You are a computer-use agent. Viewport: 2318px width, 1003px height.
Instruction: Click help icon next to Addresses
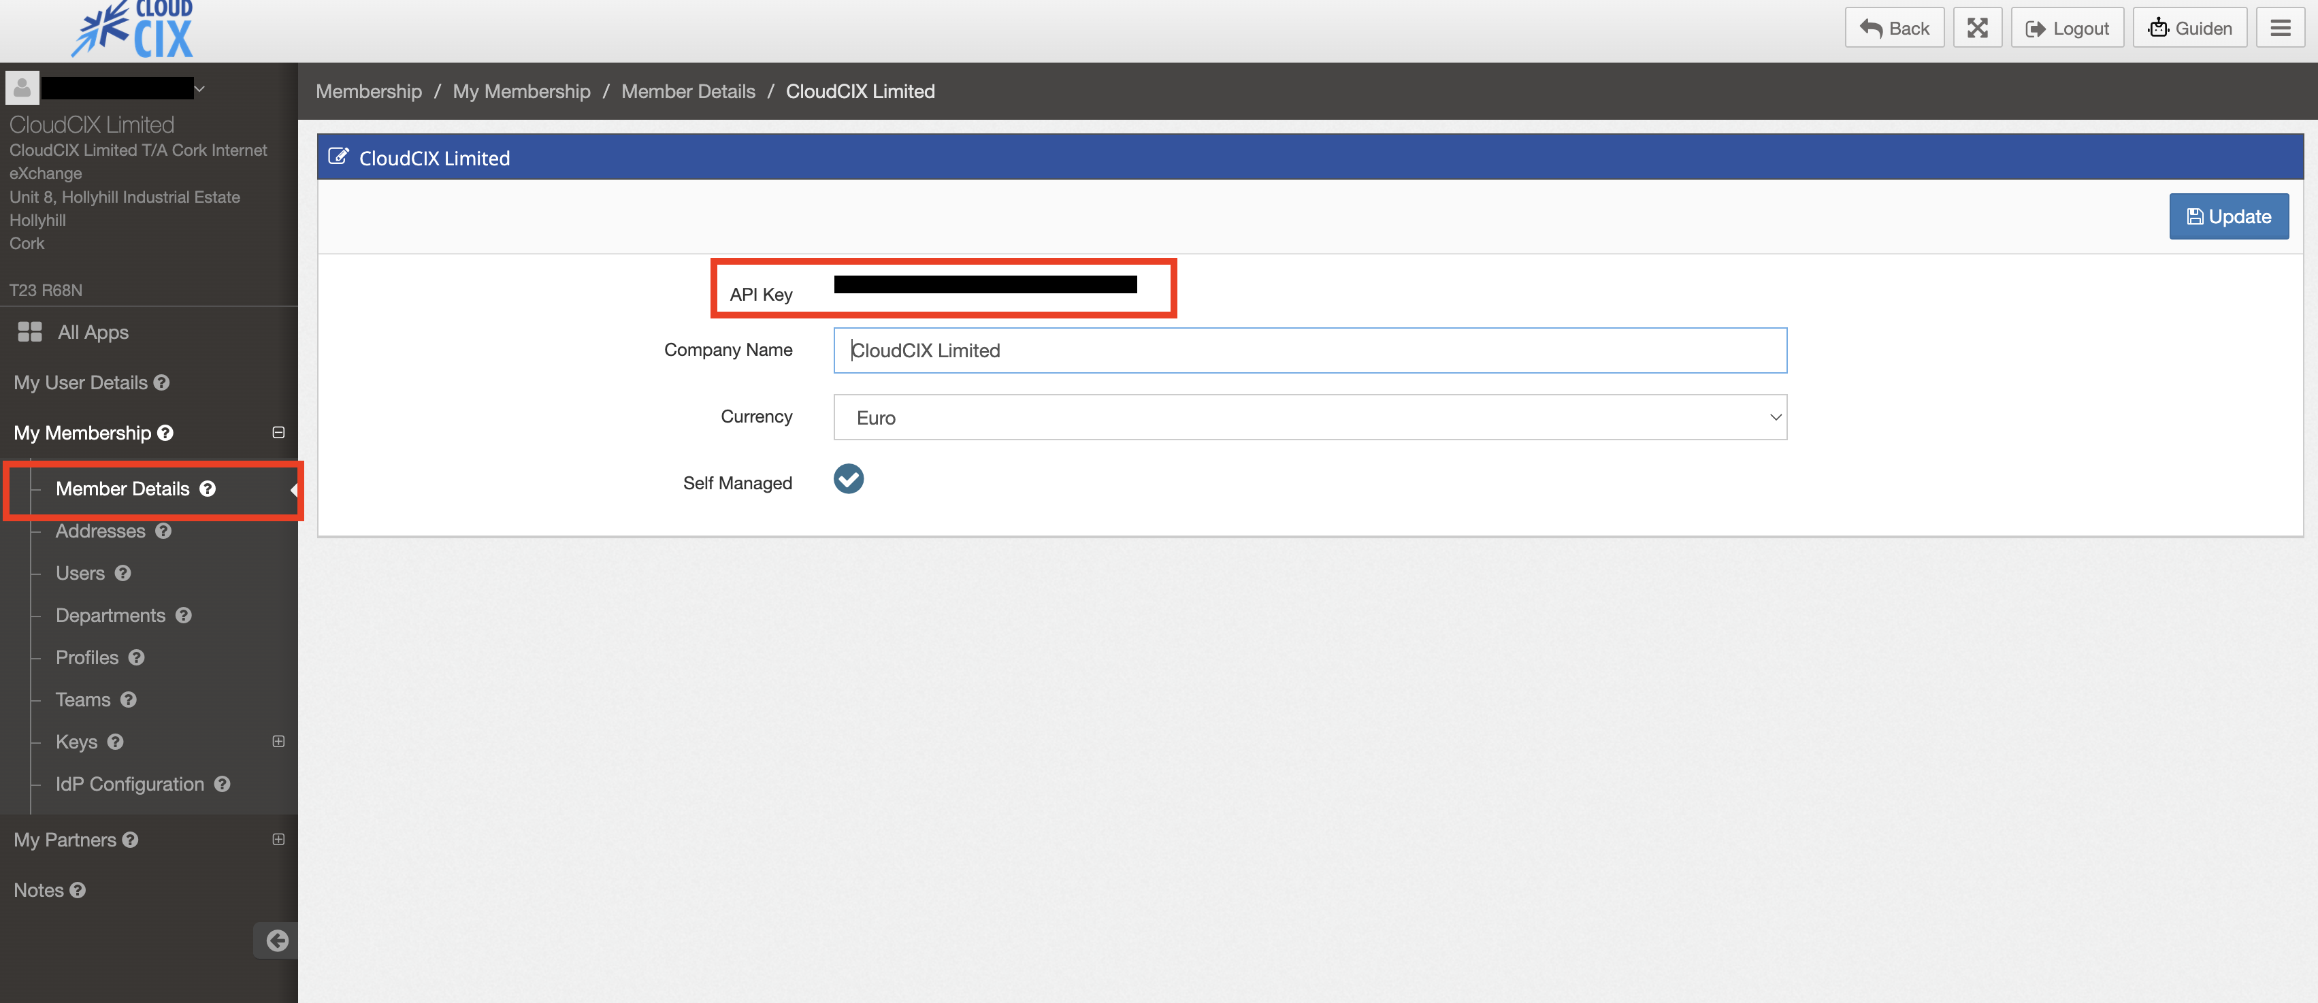(x=163, y=531)
